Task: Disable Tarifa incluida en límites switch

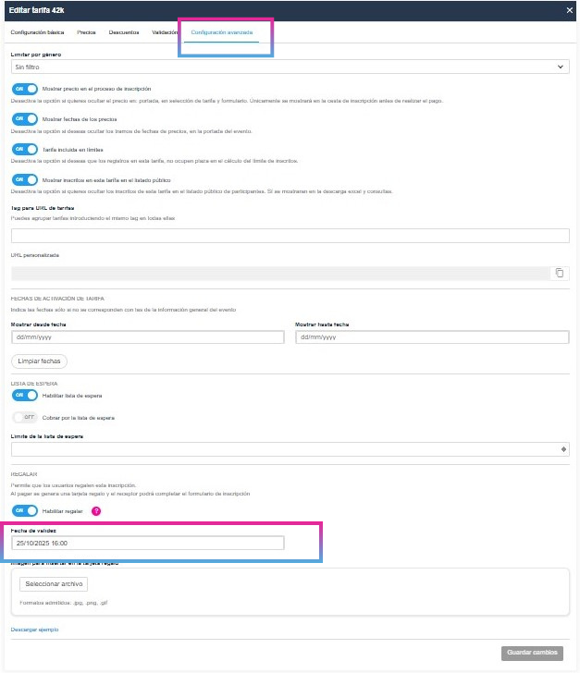Action: point(25,150)
